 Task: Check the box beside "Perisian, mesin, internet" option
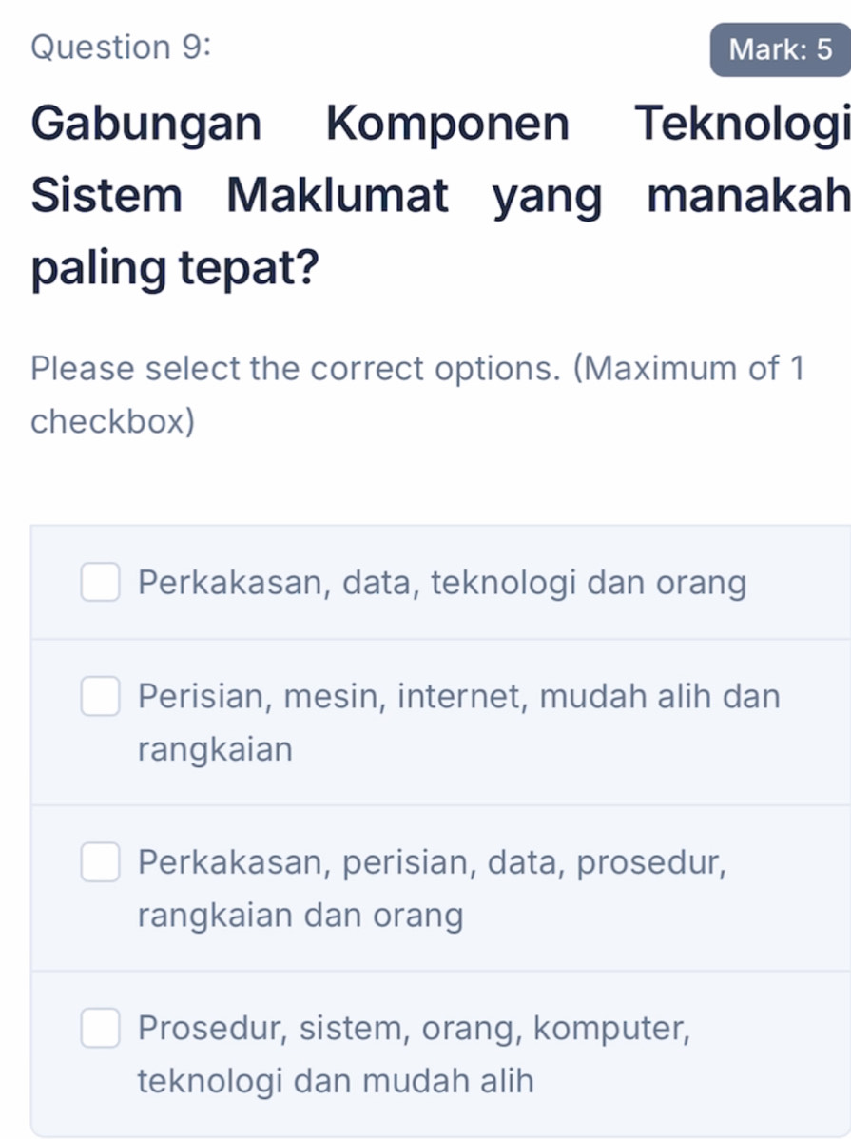[x=100, y=697]
